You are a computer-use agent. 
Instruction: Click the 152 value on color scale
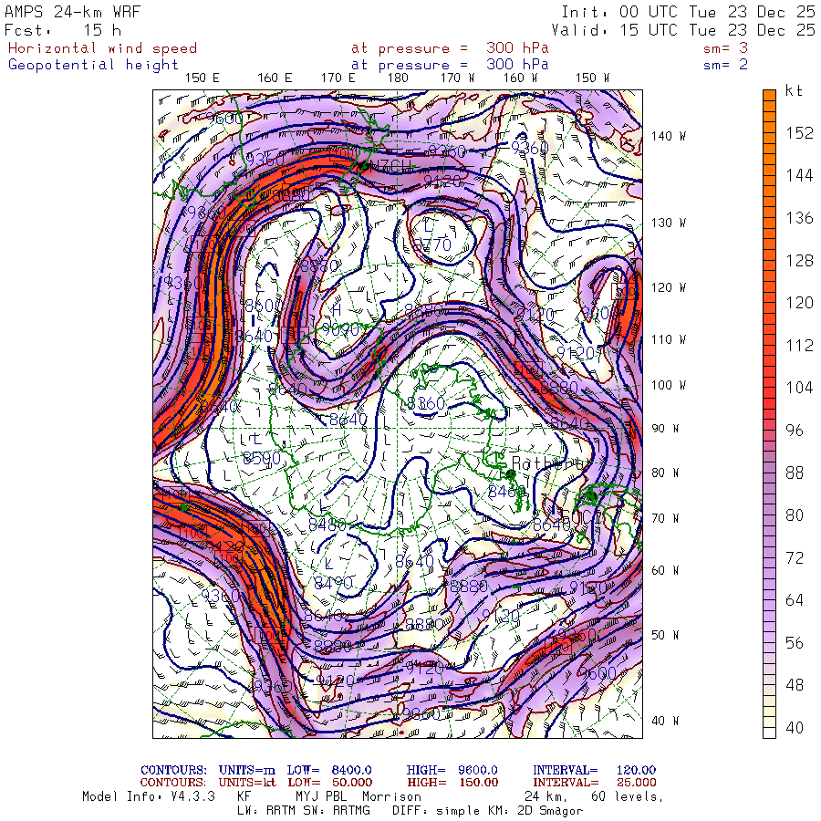click(799, 133)
